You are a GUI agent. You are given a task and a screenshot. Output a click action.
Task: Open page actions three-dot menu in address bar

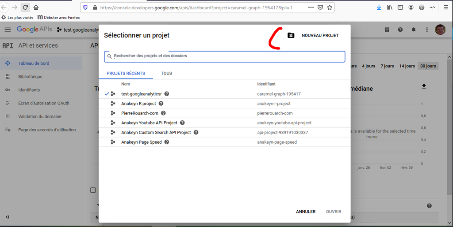[x=311, y=7]
